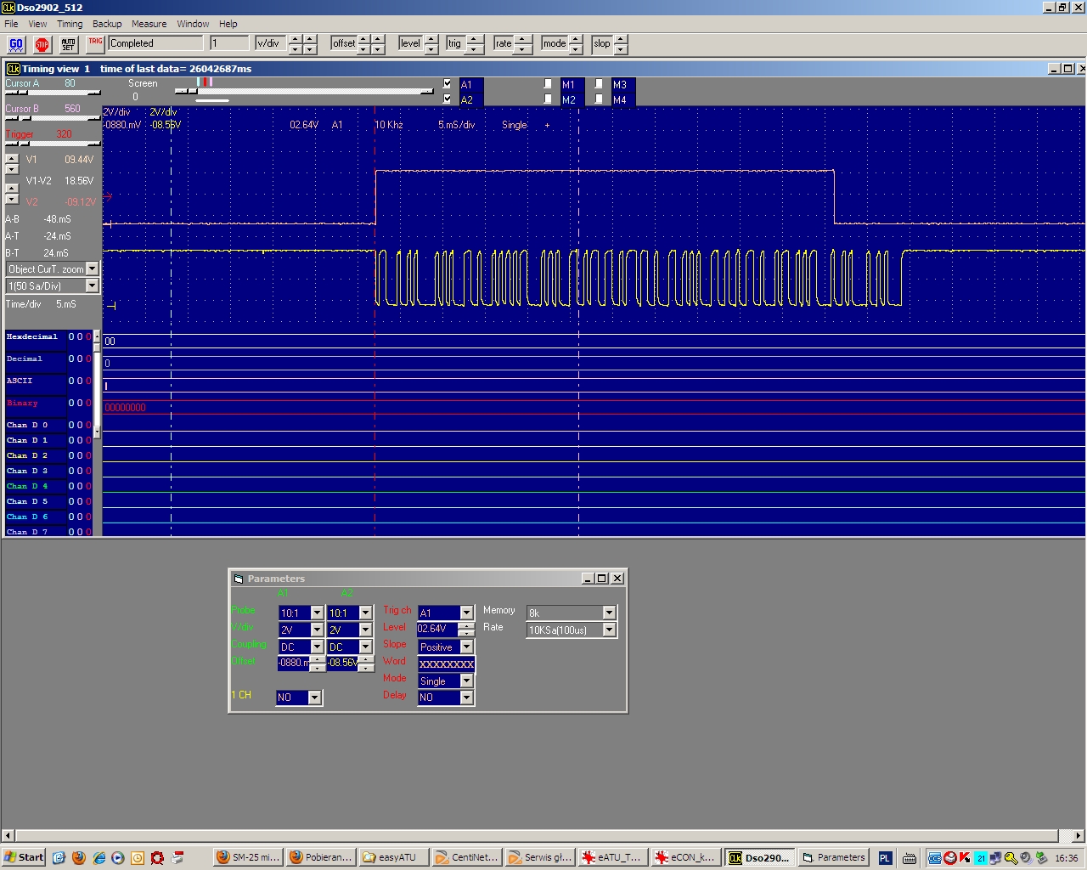The image size is (1087, 870).
Task: Open the Slope Positive dropdown
Action: point(466,647)
